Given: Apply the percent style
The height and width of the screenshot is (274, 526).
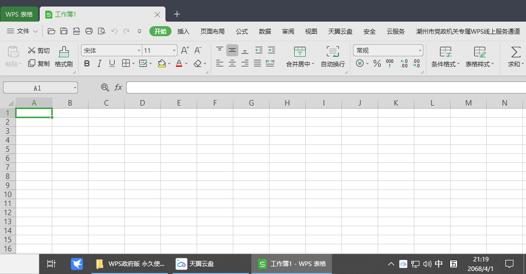Looking at the screenshot, I should [x=377, y=63].
